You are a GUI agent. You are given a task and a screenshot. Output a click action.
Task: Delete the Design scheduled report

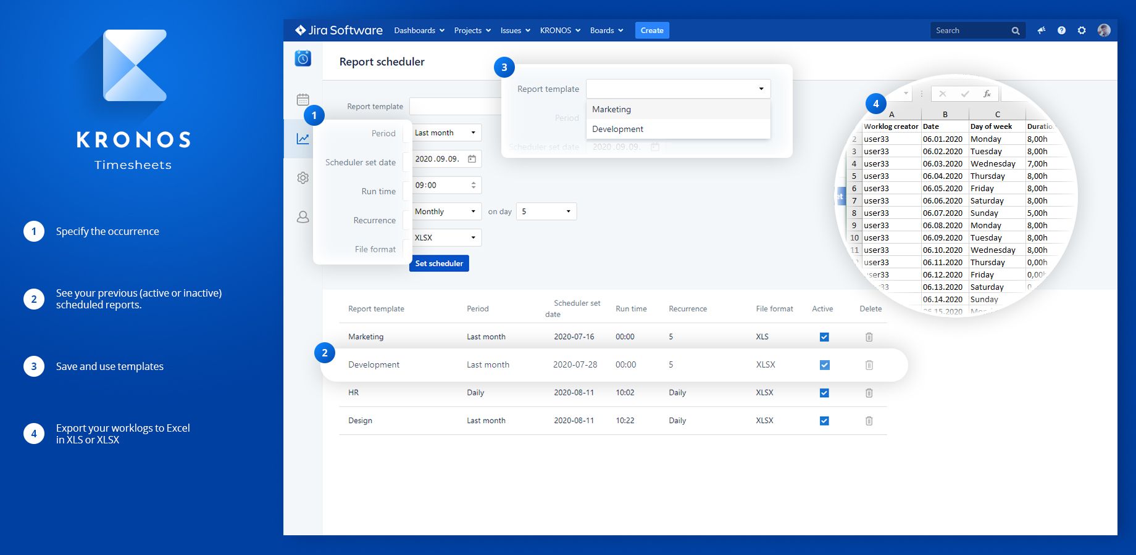869,421
